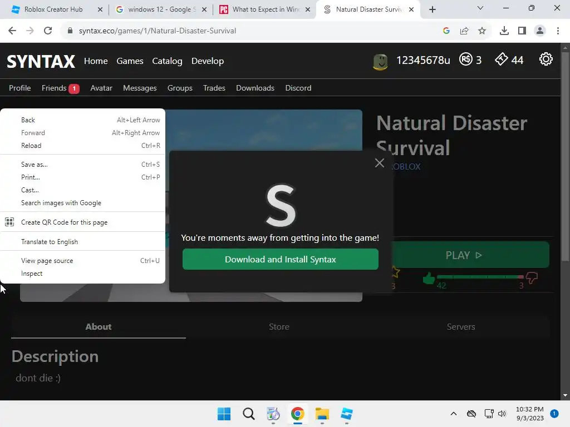The image size is (570, 427).
Task: Click the tickets currency icon
Action: 502,59
